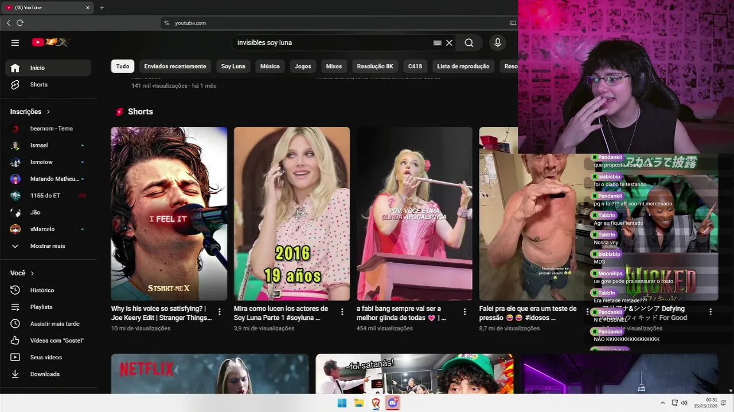Open Playlists in the sidebar
Image resolution: width=734 pixels, height=412 pixels.
[x=48, y=307]
